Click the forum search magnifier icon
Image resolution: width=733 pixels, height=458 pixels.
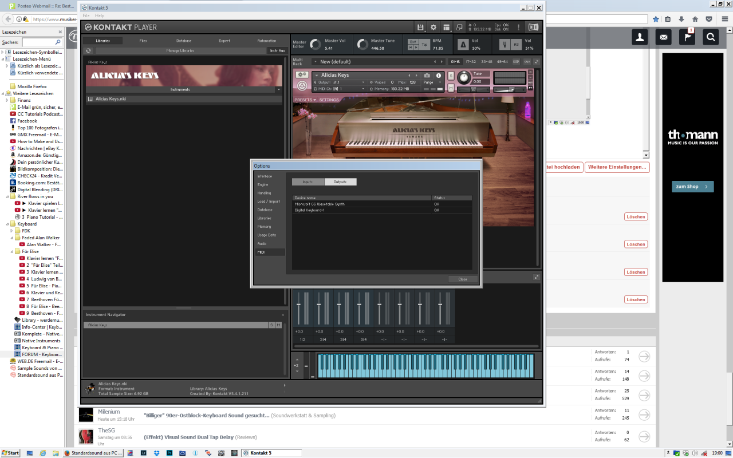pyautogui.click(x=711, y=37)
